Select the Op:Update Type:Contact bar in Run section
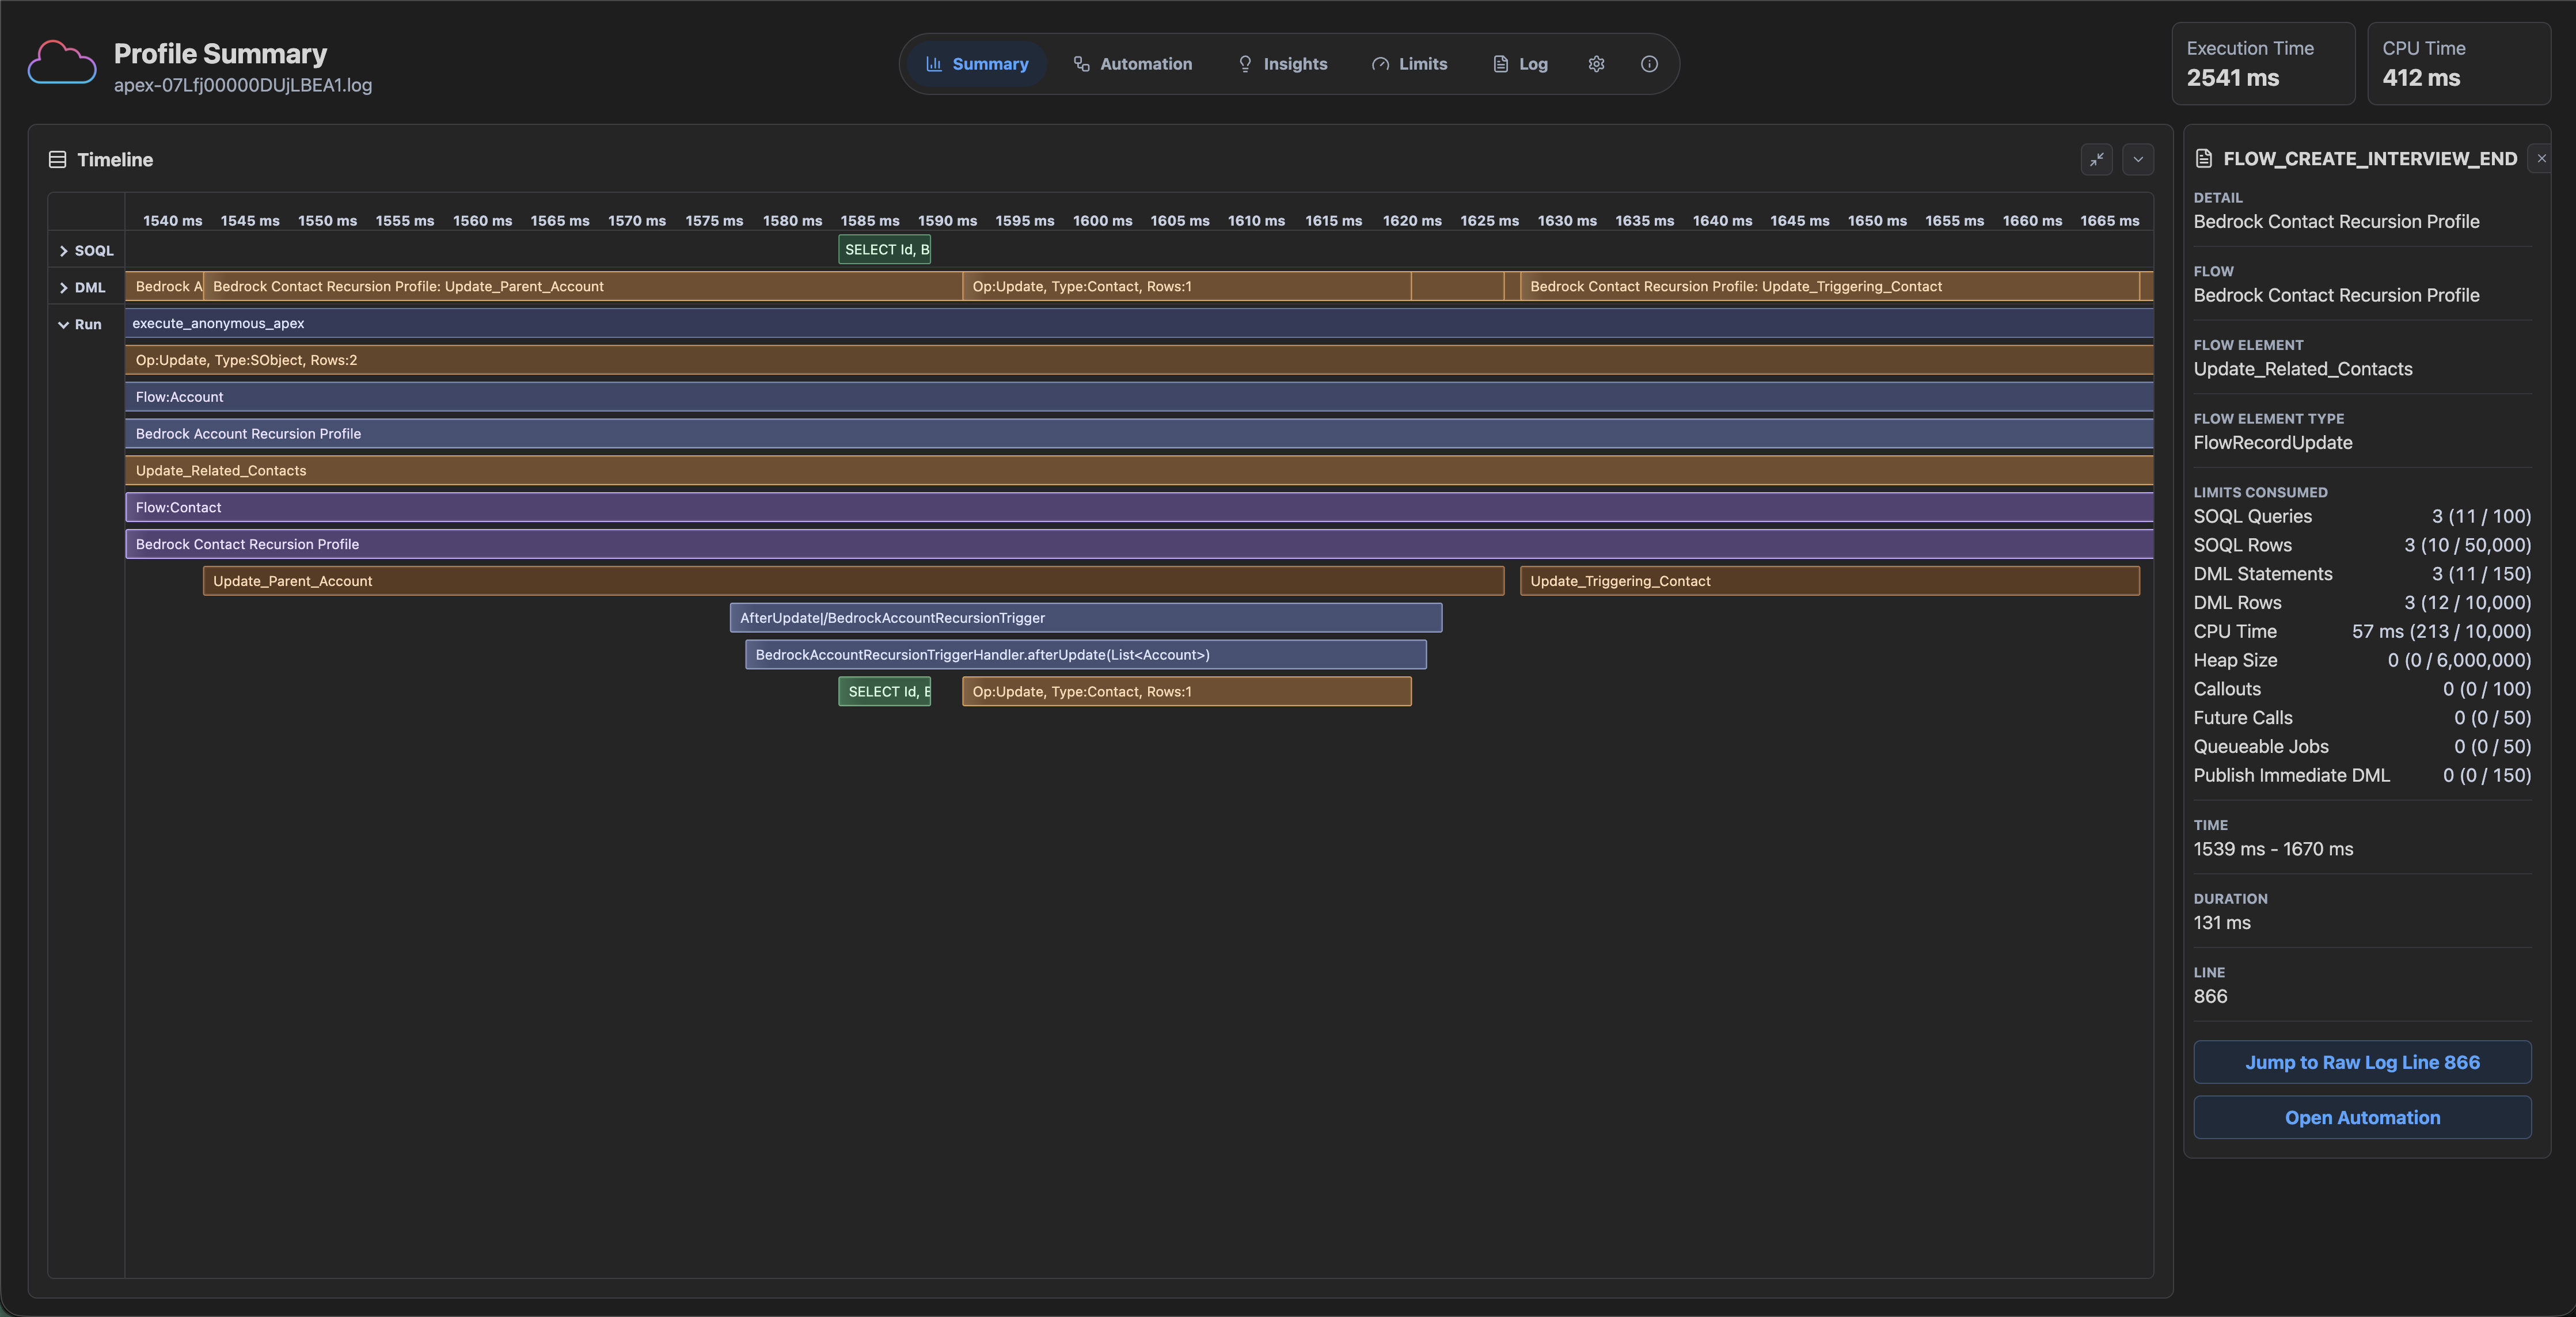This screenshot has width=2576, height=1317. 1187,691
